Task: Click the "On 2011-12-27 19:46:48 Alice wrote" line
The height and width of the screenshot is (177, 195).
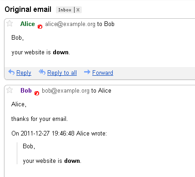Action: coord(59,133)
